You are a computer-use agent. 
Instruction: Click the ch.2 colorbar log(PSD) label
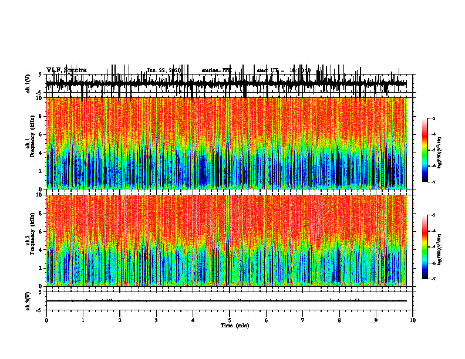tap(440, 249)
